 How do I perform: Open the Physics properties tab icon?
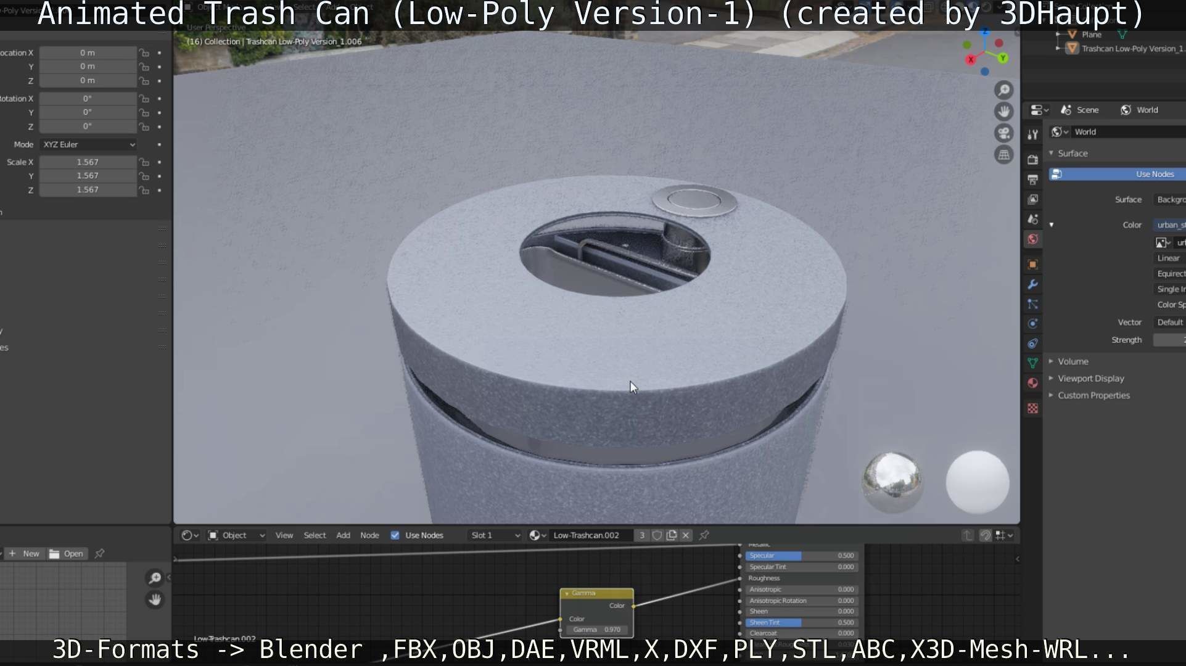pos(1032,324)
